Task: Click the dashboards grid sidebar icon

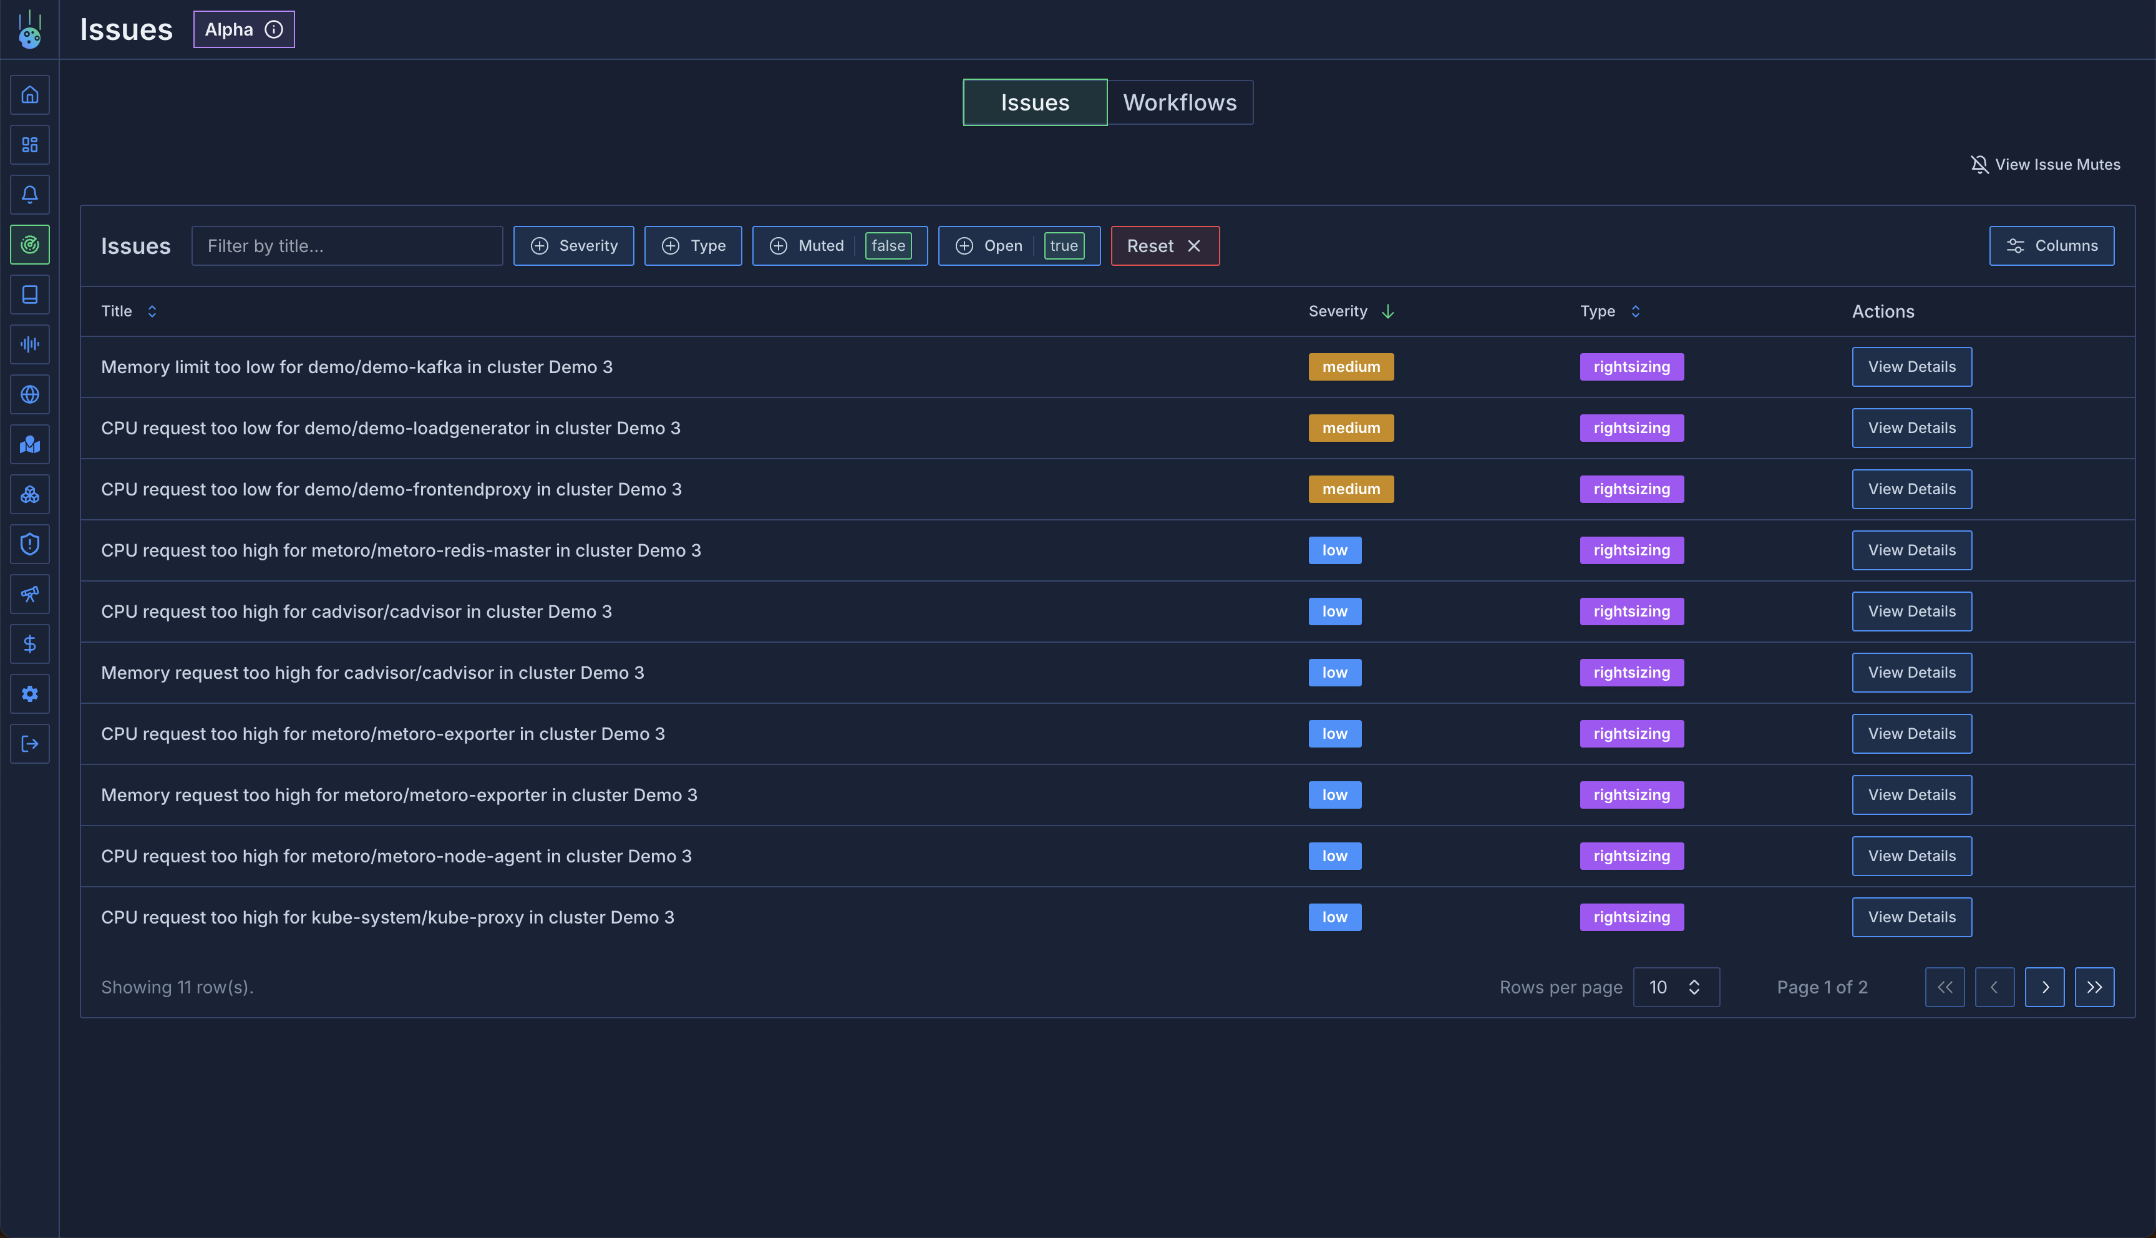Action: click(x=30, y=145)
